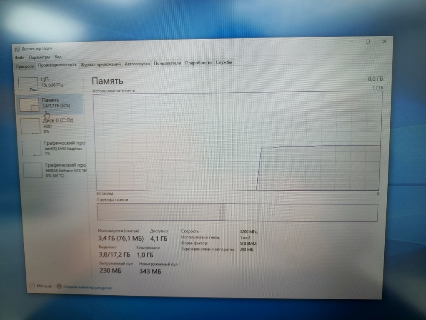Open the Вид menu
426x320 pixels.
coord(58,57)
